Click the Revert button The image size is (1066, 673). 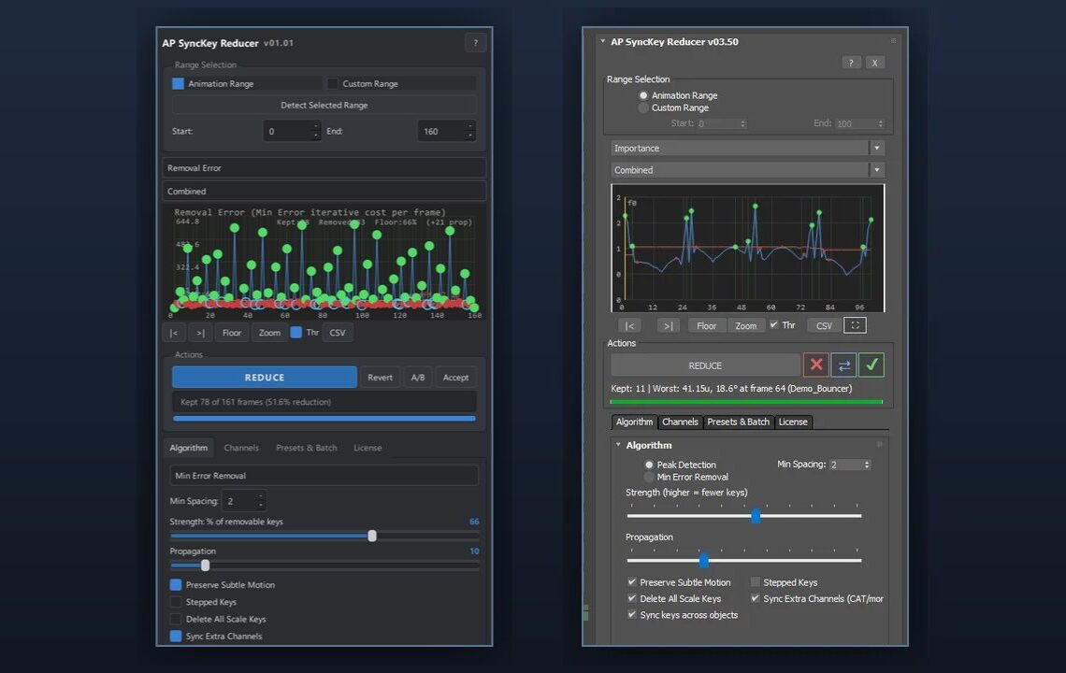pyautogui.click(x=380, y=378)
